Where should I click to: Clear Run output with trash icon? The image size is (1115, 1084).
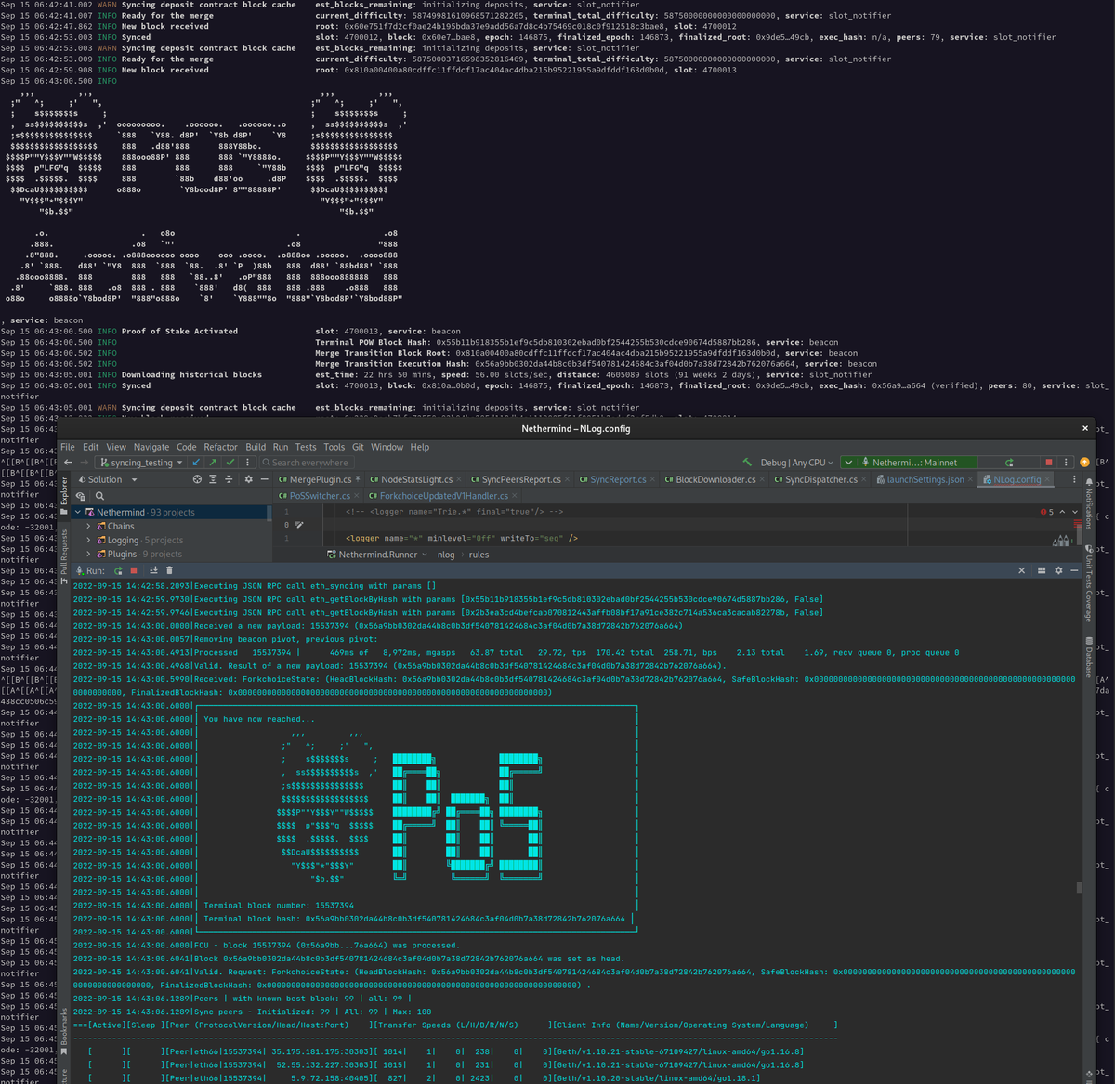coord(169,570)
